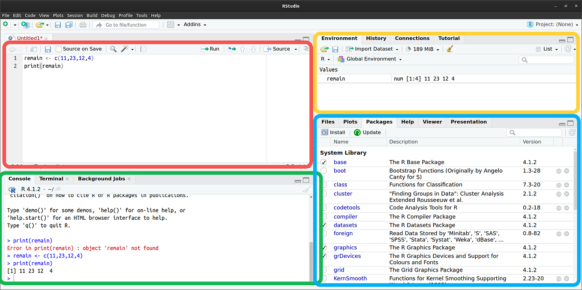This screenshot has height=290, width=582.
Task: Enable the Source on Save checkbox
Action: pos(59,48)
